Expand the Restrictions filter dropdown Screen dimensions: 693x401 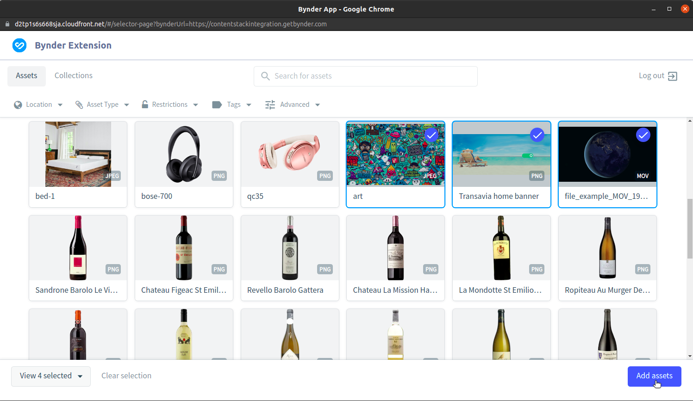click(x=170, y=105)
